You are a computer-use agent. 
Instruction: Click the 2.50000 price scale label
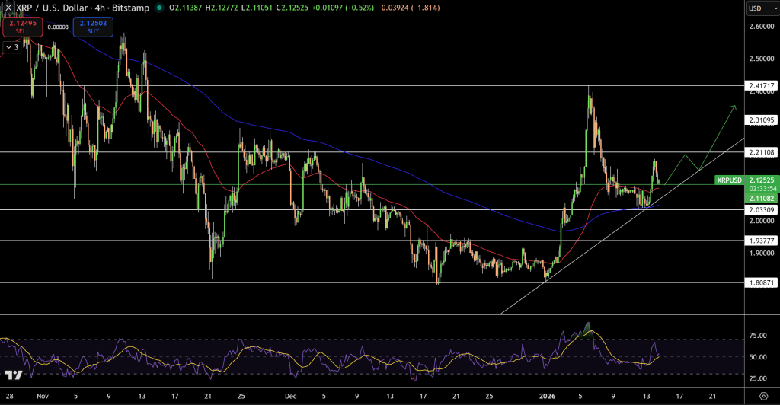pyautogui.click(x=761, y=59)
